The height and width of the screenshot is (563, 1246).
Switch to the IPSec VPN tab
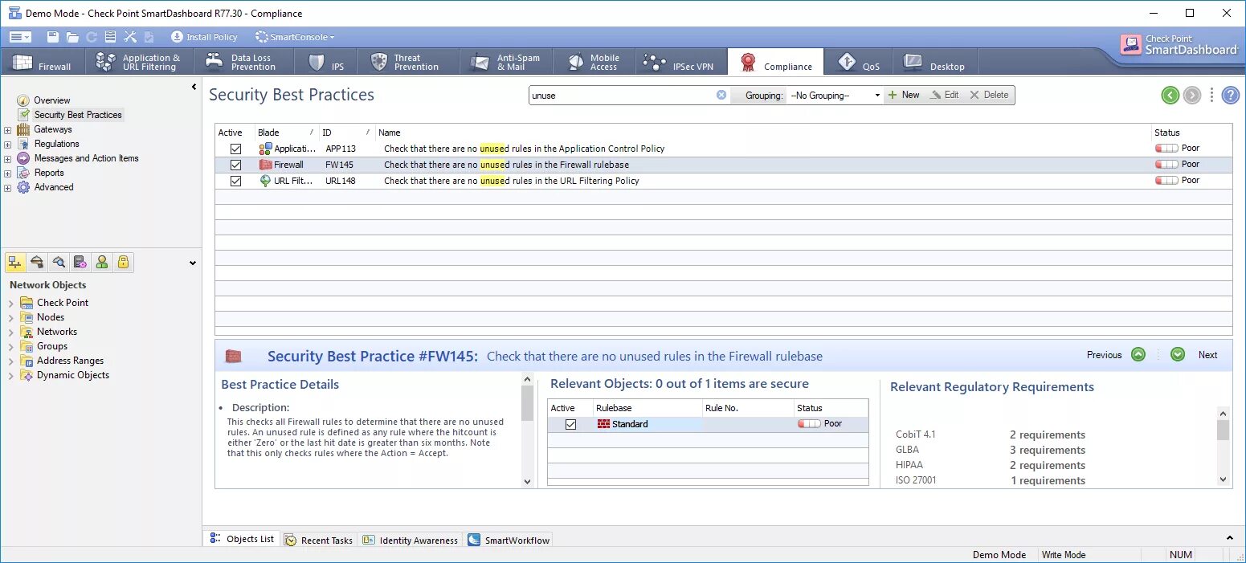point(680,62)
